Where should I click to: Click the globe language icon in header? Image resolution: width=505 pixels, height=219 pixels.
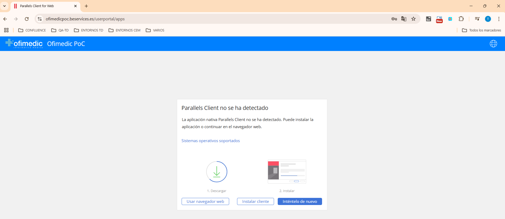(493, 44)
